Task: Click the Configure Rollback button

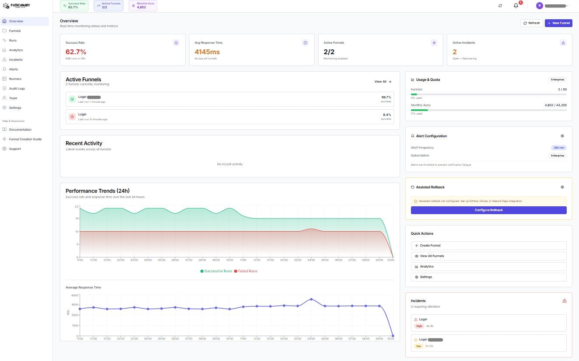Action: (488, 210)
